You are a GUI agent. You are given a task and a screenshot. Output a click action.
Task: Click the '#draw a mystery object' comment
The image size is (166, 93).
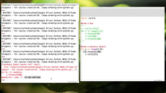93,47
